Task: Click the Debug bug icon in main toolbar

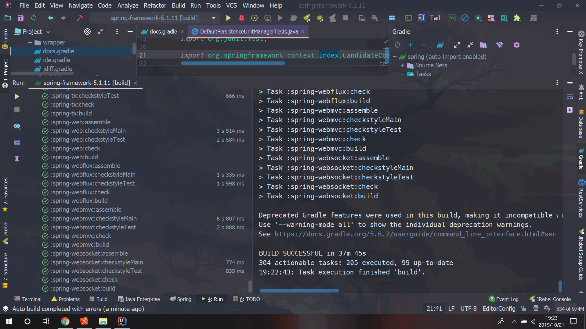Action: tap(241, 18)
